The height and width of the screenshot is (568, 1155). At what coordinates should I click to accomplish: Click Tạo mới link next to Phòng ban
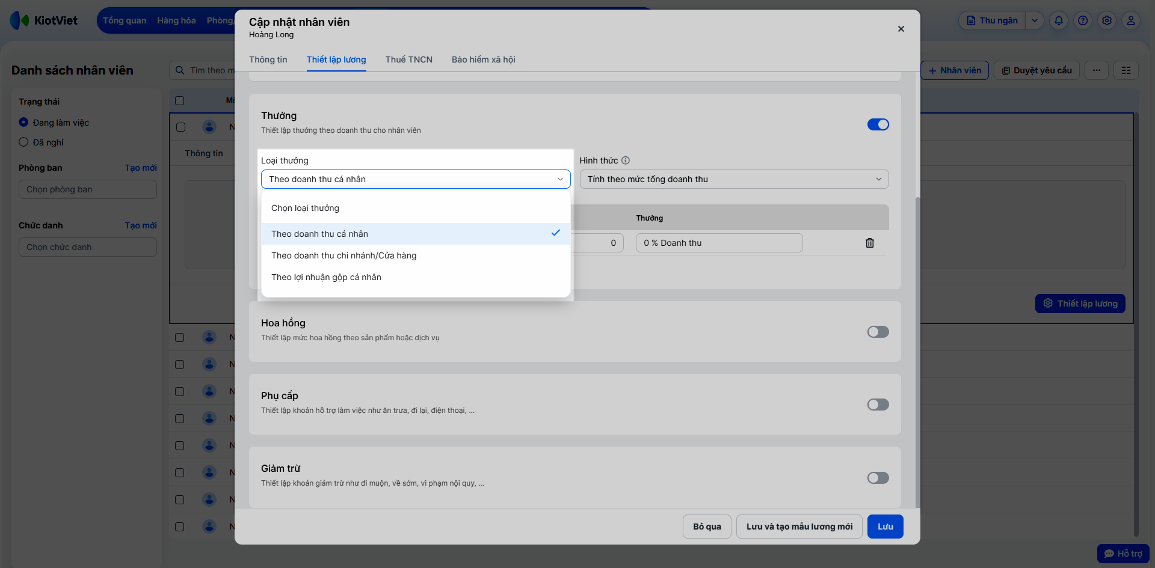pyautogui.click(x=141, y=168)
